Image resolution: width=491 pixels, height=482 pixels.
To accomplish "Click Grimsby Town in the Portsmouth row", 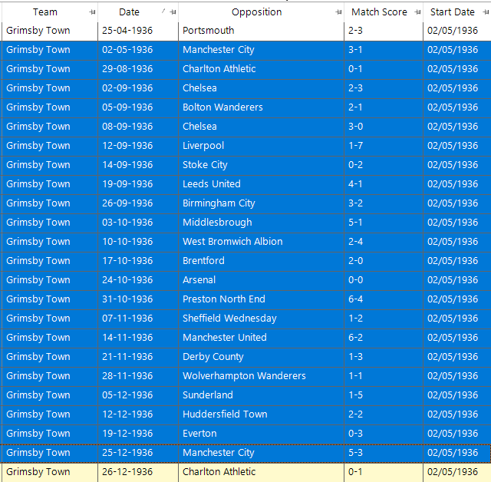I will click(x=50, y=31).
